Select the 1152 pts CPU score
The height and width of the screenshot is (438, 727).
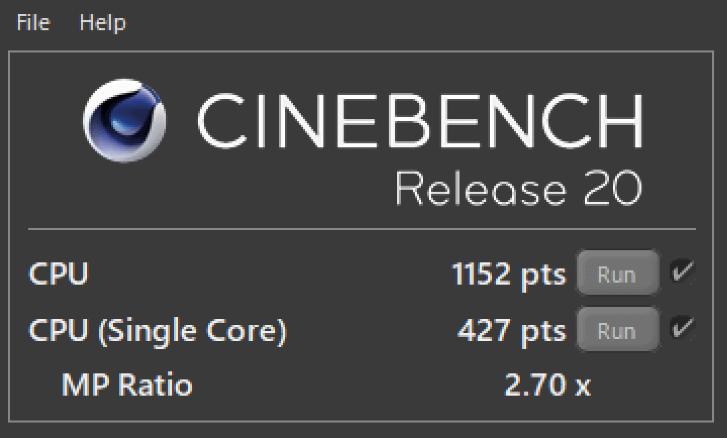[509, 274]
